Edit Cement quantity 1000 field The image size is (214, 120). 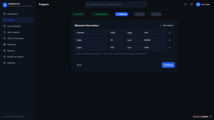click(x=116, y=33)
